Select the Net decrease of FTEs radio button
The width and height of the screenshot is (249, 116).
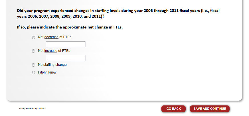(x=33, y=37)
